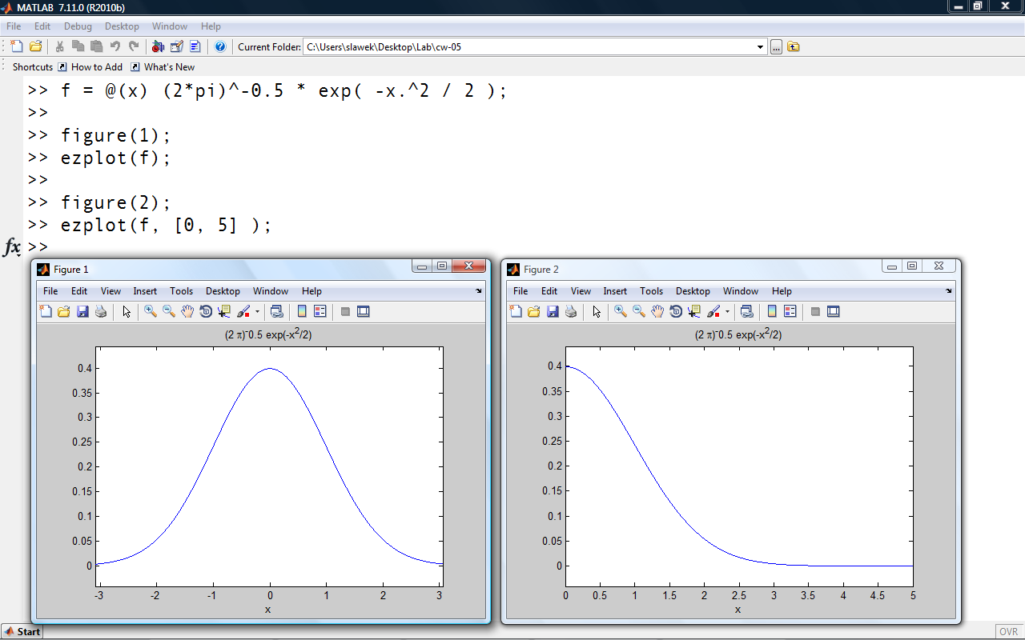Viewport: 1025px width, 640px height.
Task: Paste clipboard in MATLAB main toolbar
Action: pos(96,46)
